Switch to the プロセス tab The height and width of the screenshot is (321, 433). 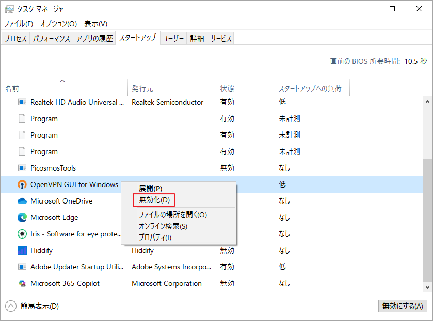[15, 38]
